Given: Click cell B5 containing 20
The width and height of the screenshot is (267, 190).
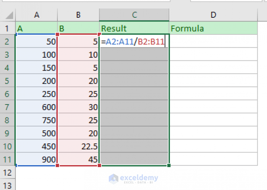Looking at the screenshot, I should coord(78,81).
